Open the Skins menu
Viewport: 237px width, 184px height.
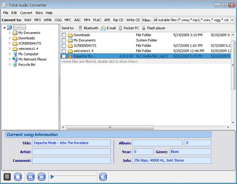point(39,13)
